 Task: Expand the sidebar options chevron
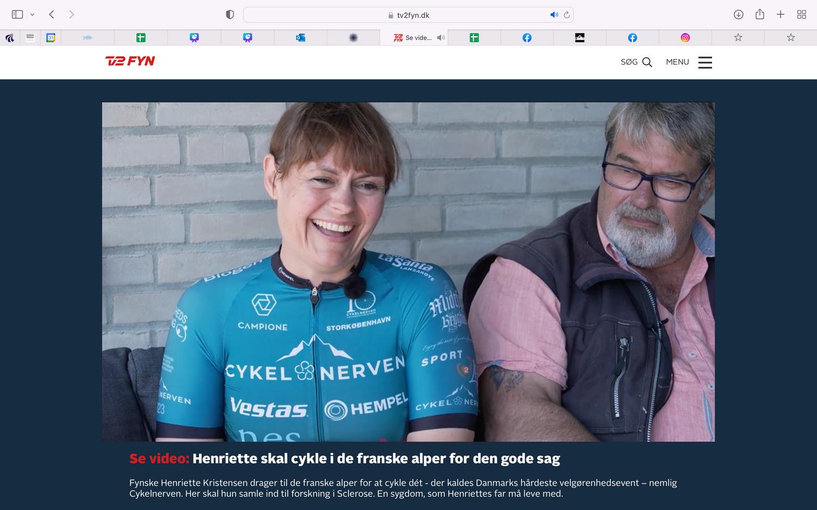click(x=32, y=15)
